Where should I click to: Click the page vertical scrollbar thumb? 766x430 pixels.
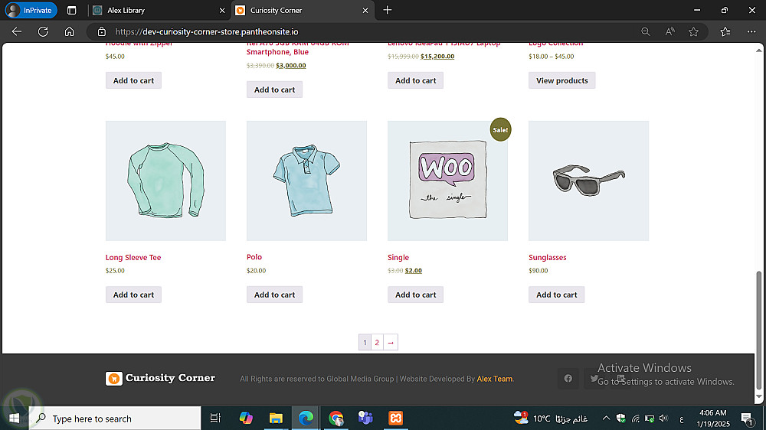coord(758,331)
